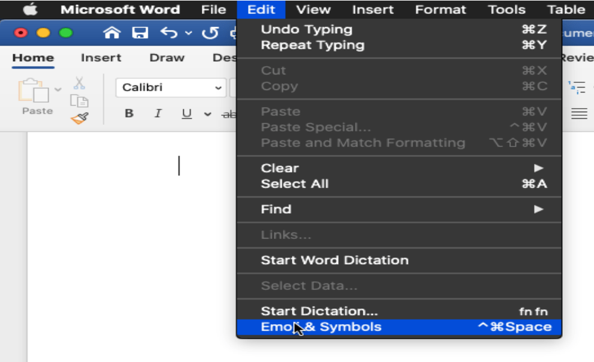Expand the Clear submenu
This screenshot has height=362, width=594.
point(399,167)
